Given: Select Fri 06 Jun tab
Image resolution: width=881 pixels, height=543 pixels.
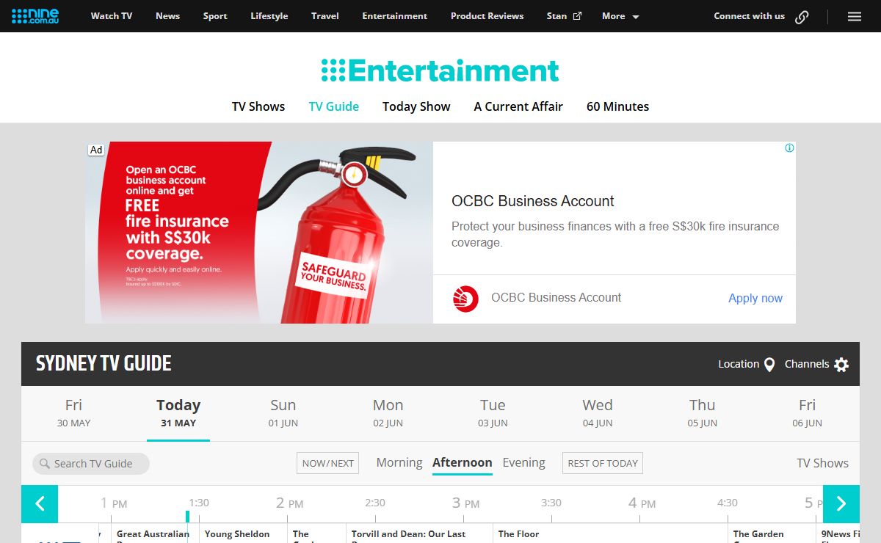Looking at the screenshot, I should [x=808, y=413].
